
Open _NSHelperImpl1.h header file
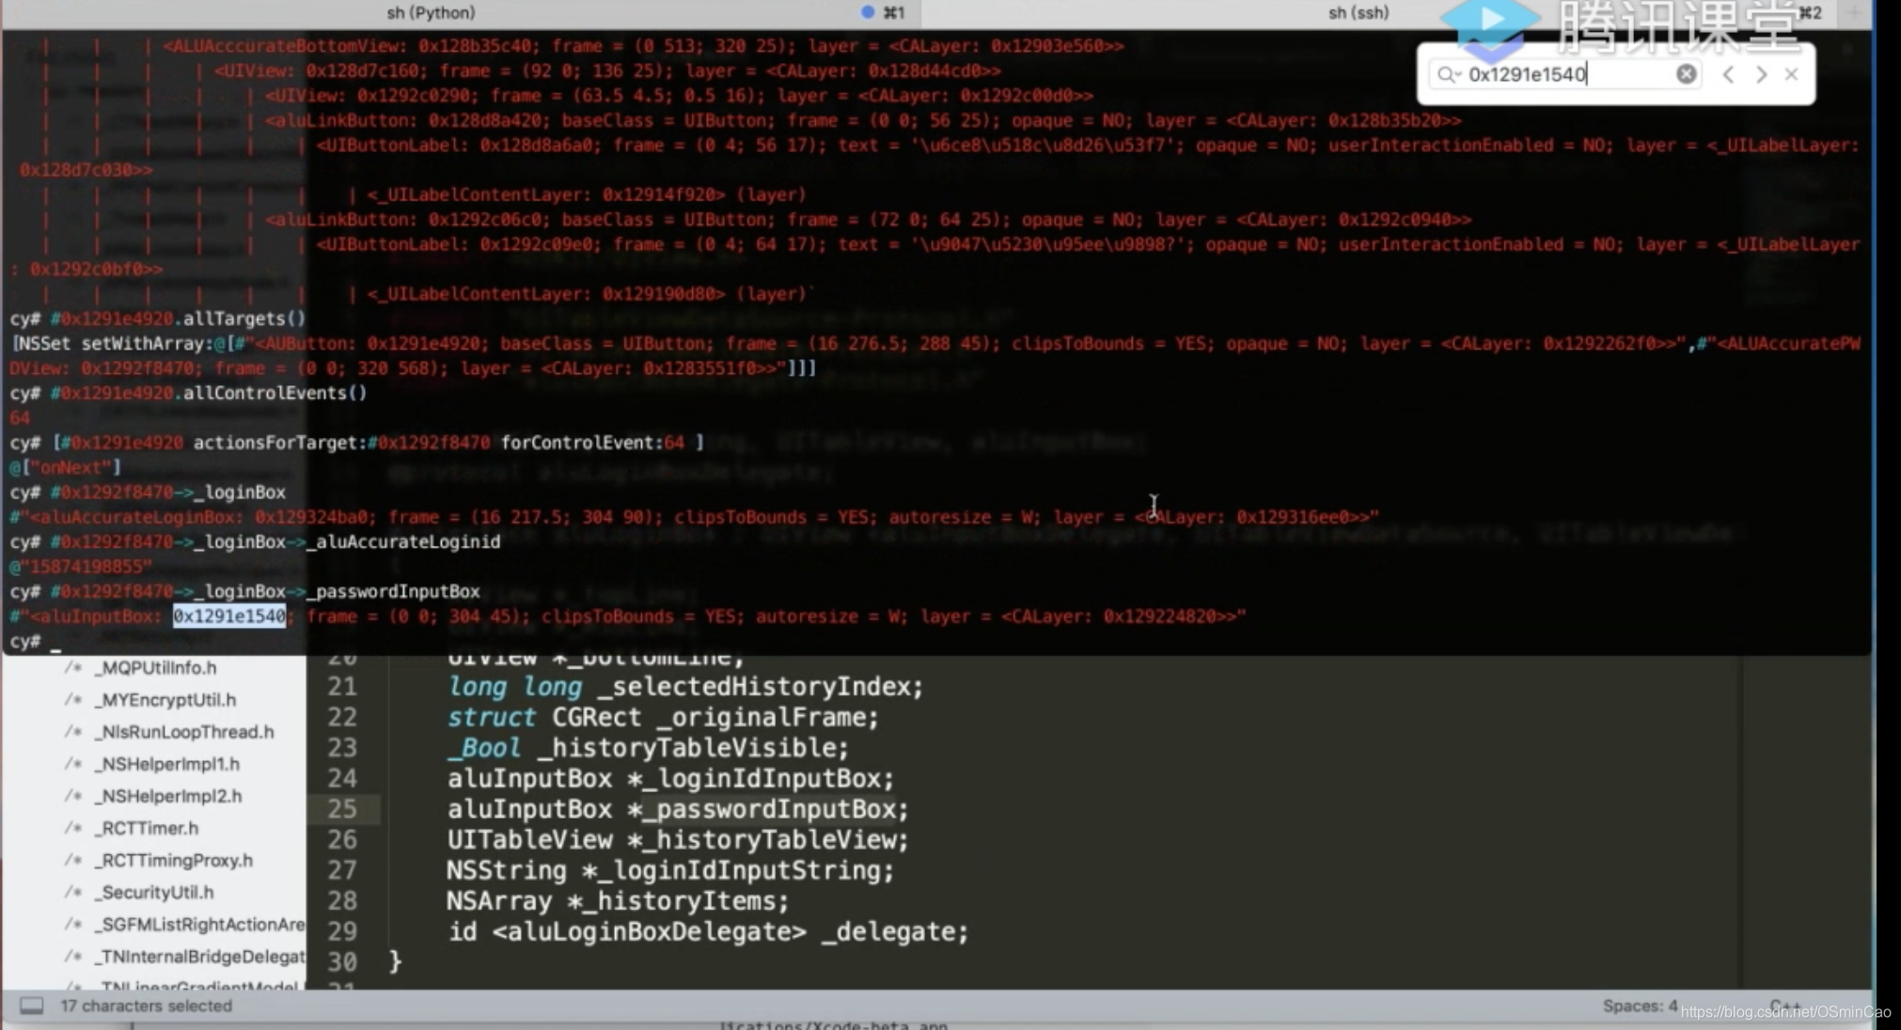168,764
